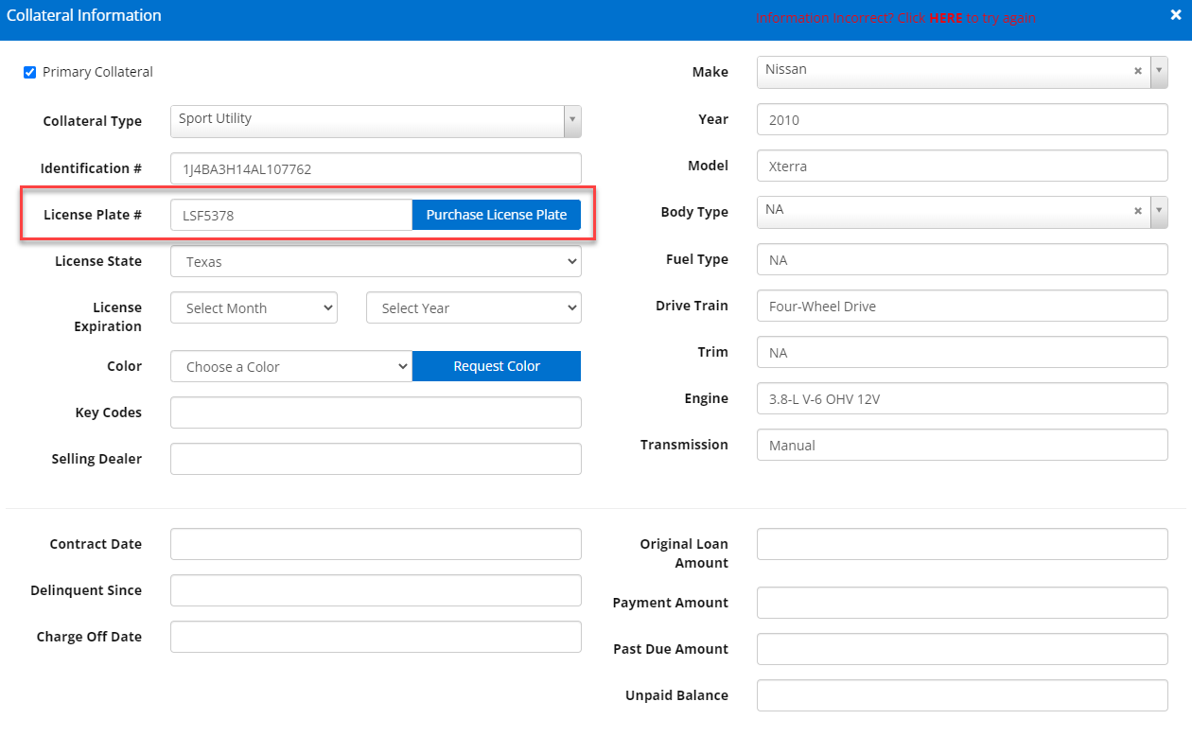
Task: Click the Transmission field showing Manual
Action: pos(962,445)
